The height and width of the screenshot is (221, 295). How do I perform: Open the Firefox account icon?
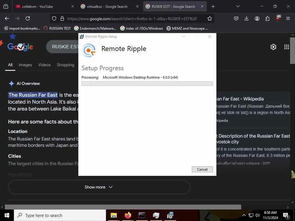[257, 18]
